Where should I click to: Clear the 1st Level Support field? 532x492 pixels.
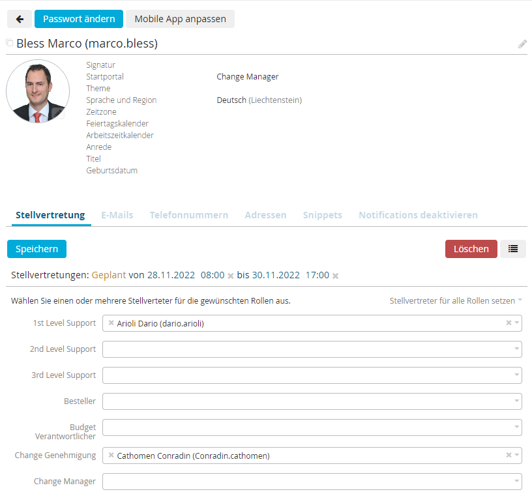(509, 323)
